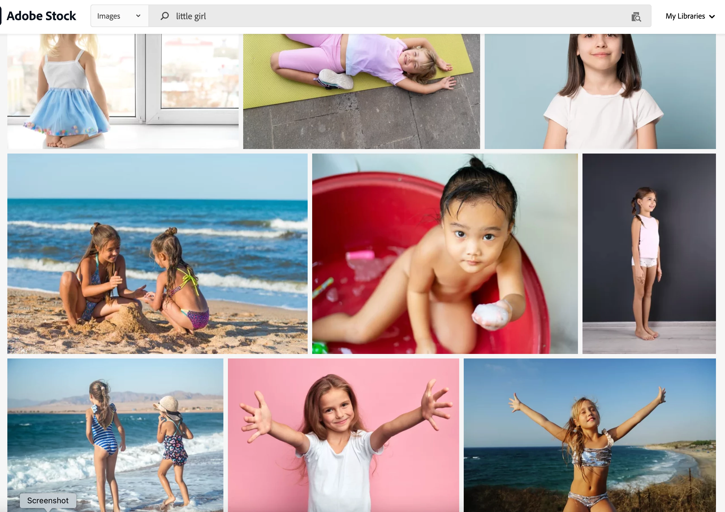Open the dark gray wall studio photo
Image resolution: width=725 pixels, height=512 pixels.
tap(649, 253)
